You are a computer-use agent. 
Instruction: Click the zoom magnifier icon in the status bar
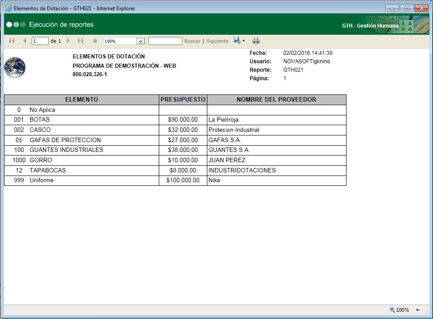(x=392, y=310)
